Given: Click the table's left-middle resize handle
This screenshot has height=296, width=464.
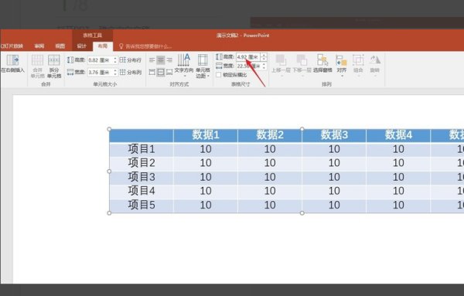Looking at the screenshot, I should (109, 172).
